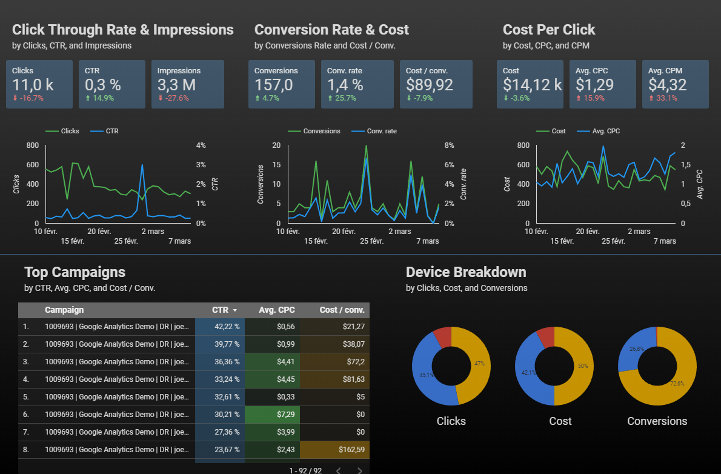Select campaign row 5 with CTR 32,61 %

point(194,396)
